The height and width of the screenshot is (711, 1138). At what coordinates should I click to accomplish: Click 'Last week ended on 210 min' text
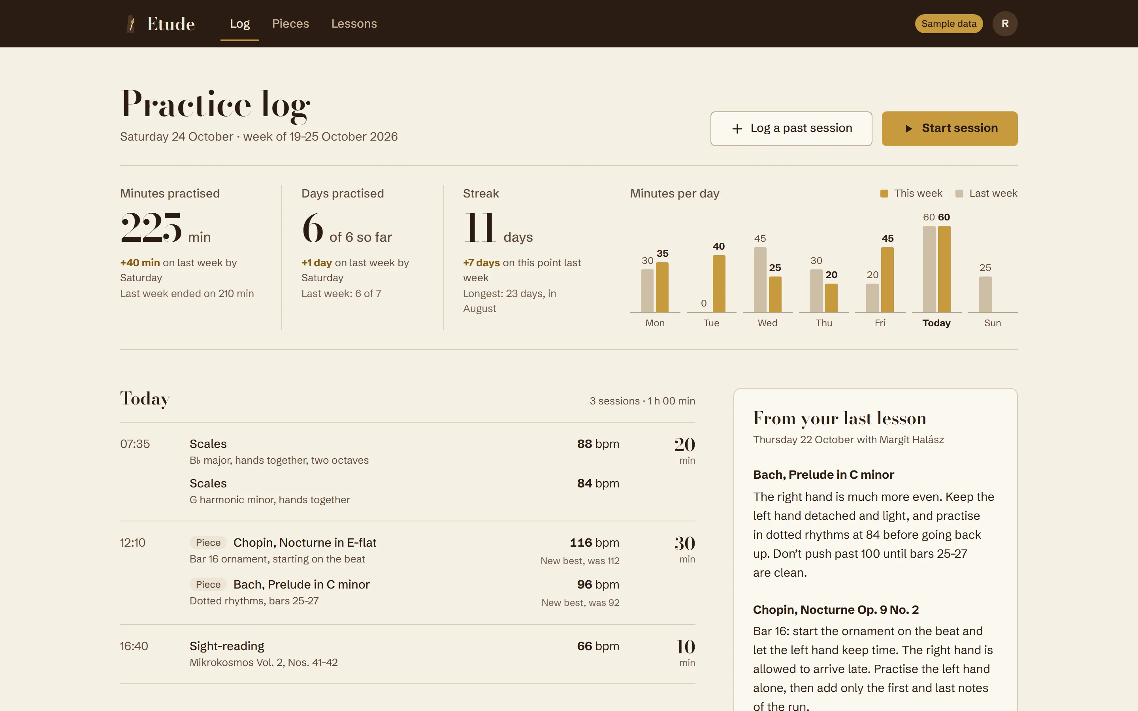[187, 293]
